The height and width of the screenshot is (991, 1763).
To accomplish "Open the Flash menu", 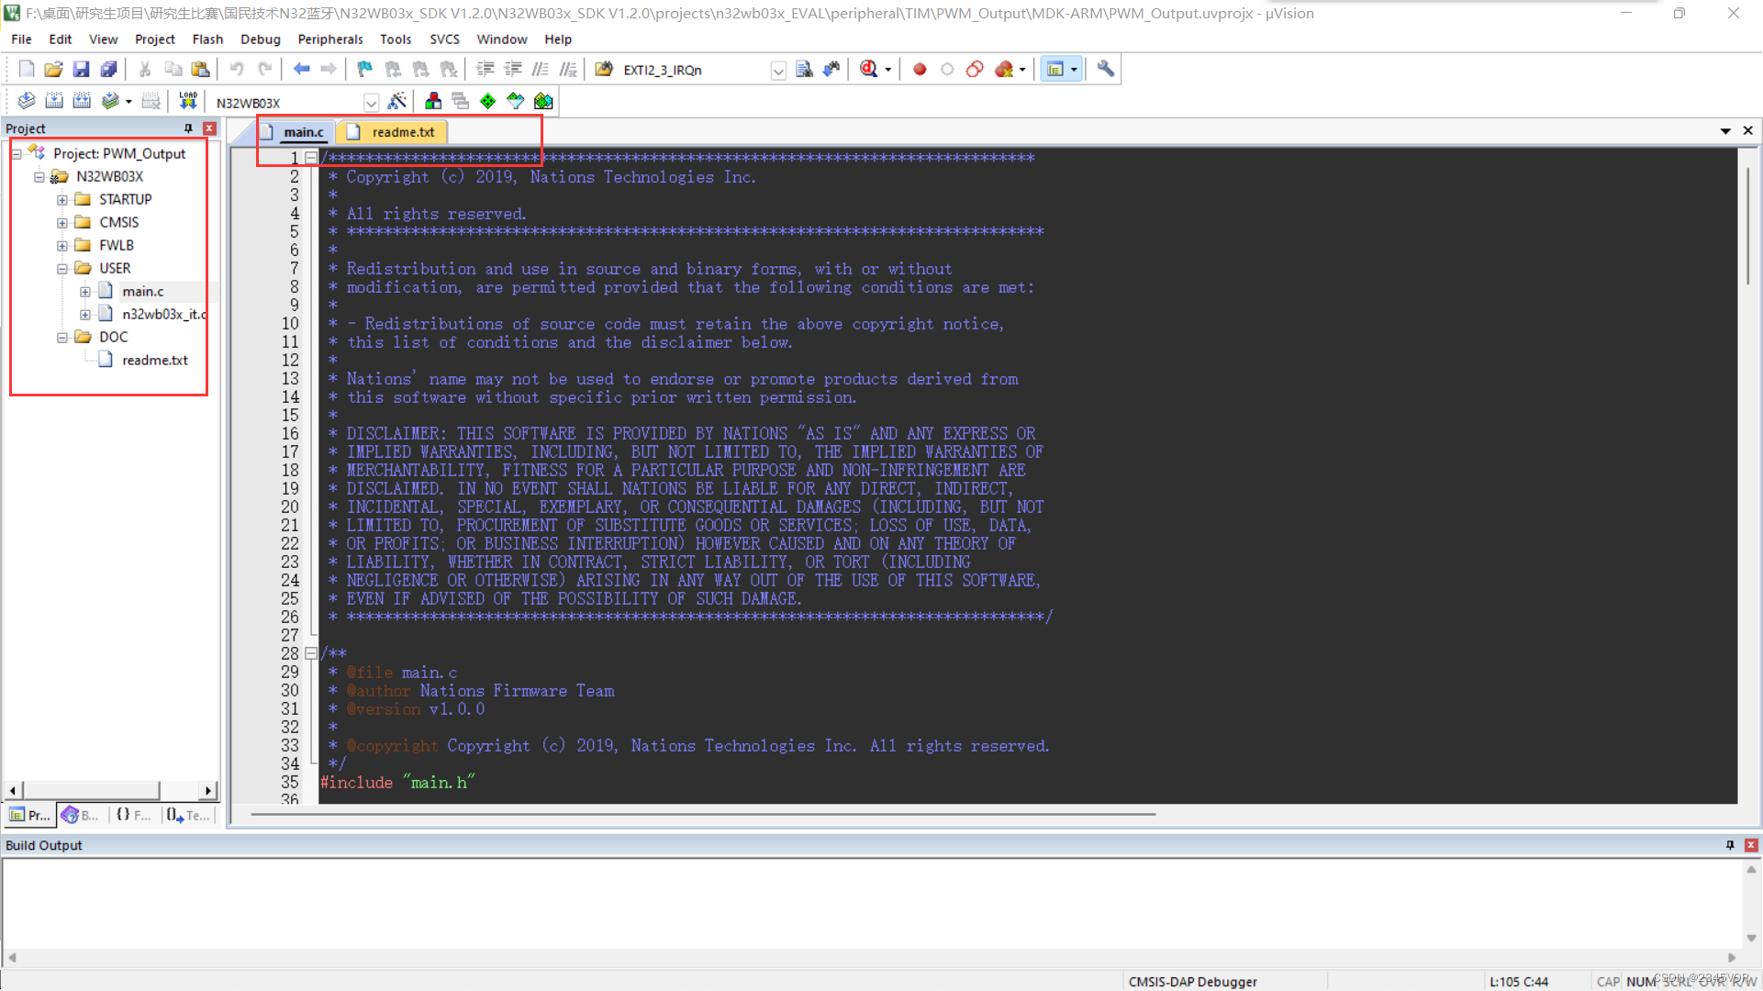I will [x=207, y=39].
